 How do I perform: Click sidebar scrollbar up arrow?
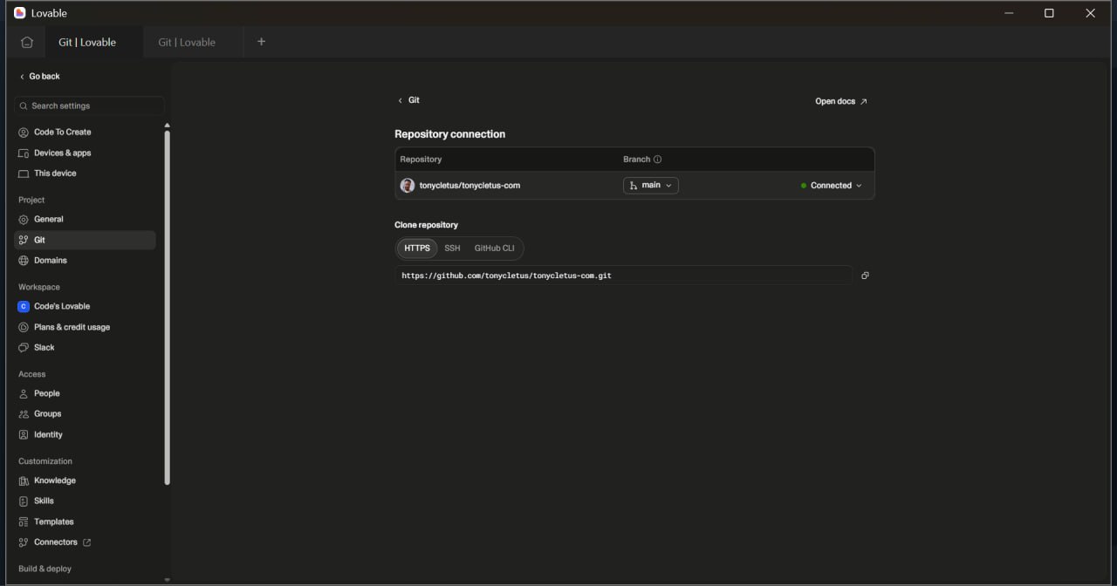[x=167, y=126]
